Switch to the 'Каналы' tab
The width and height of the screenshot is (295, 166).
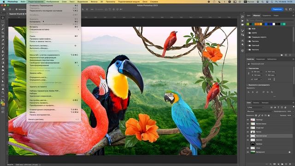(256, 103)
